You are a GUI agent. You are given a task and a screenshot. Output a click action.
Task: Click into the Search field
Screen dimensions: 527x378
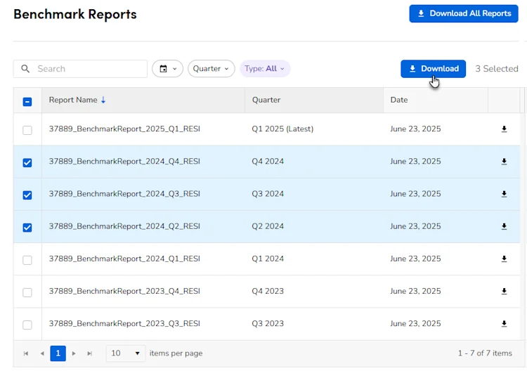[x=80, y=69]
